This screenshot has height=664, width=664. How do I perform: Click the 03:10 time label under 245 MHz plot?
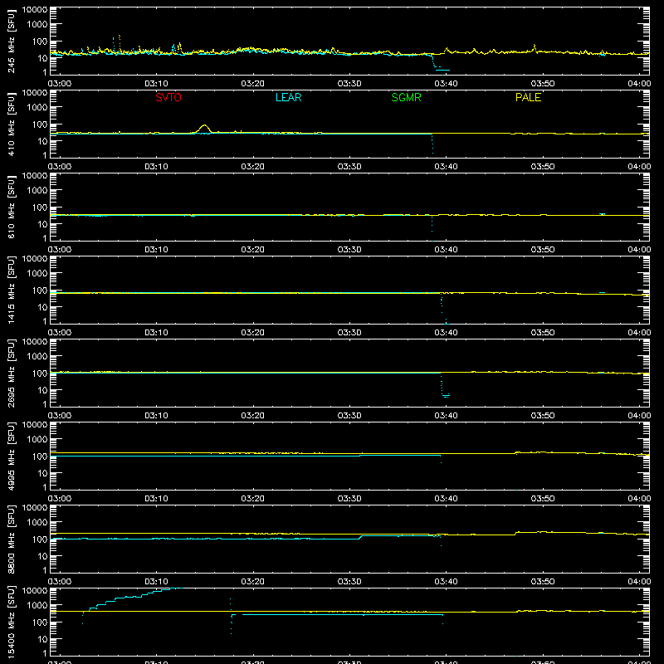[x=156, y=84]
